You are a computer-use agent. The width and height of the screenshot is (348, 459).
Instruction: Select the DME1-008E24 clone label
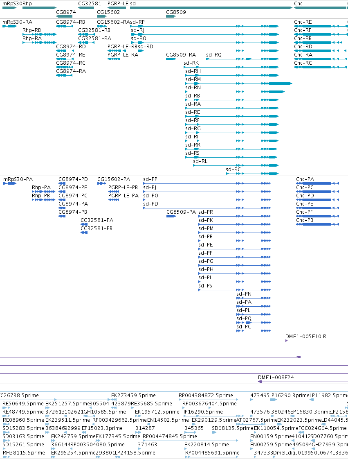point(276,378)
